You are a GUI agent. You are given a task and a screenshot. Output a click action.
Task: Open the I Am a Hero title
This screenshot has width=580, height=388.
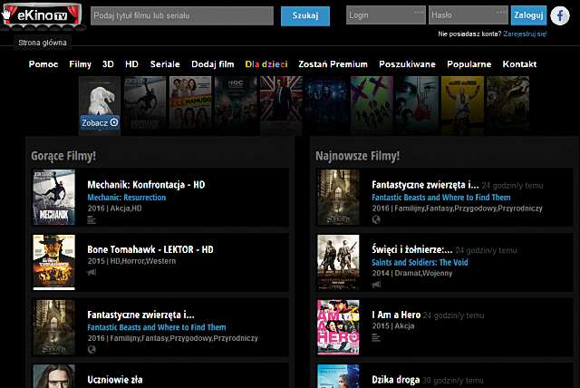click(396, 315)
